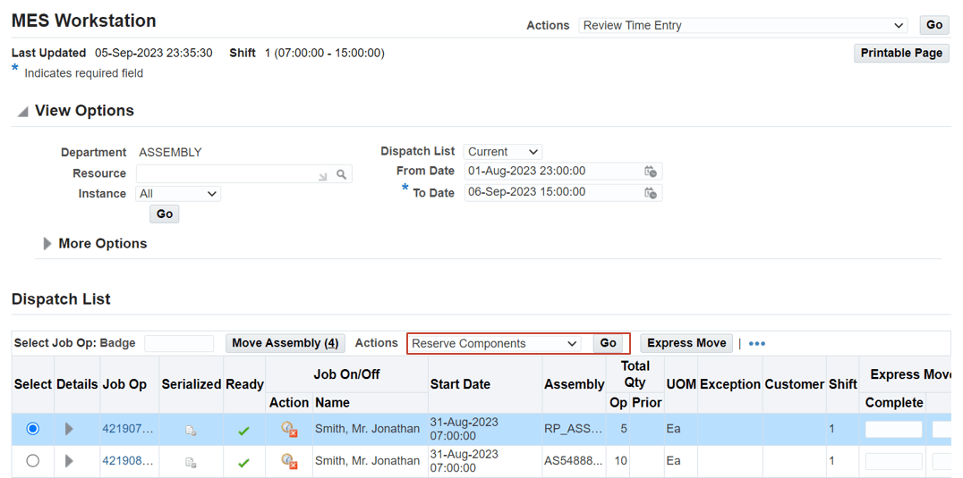The image size is (963, 478).
Task: Open job op link 421907
Action: 128,429
